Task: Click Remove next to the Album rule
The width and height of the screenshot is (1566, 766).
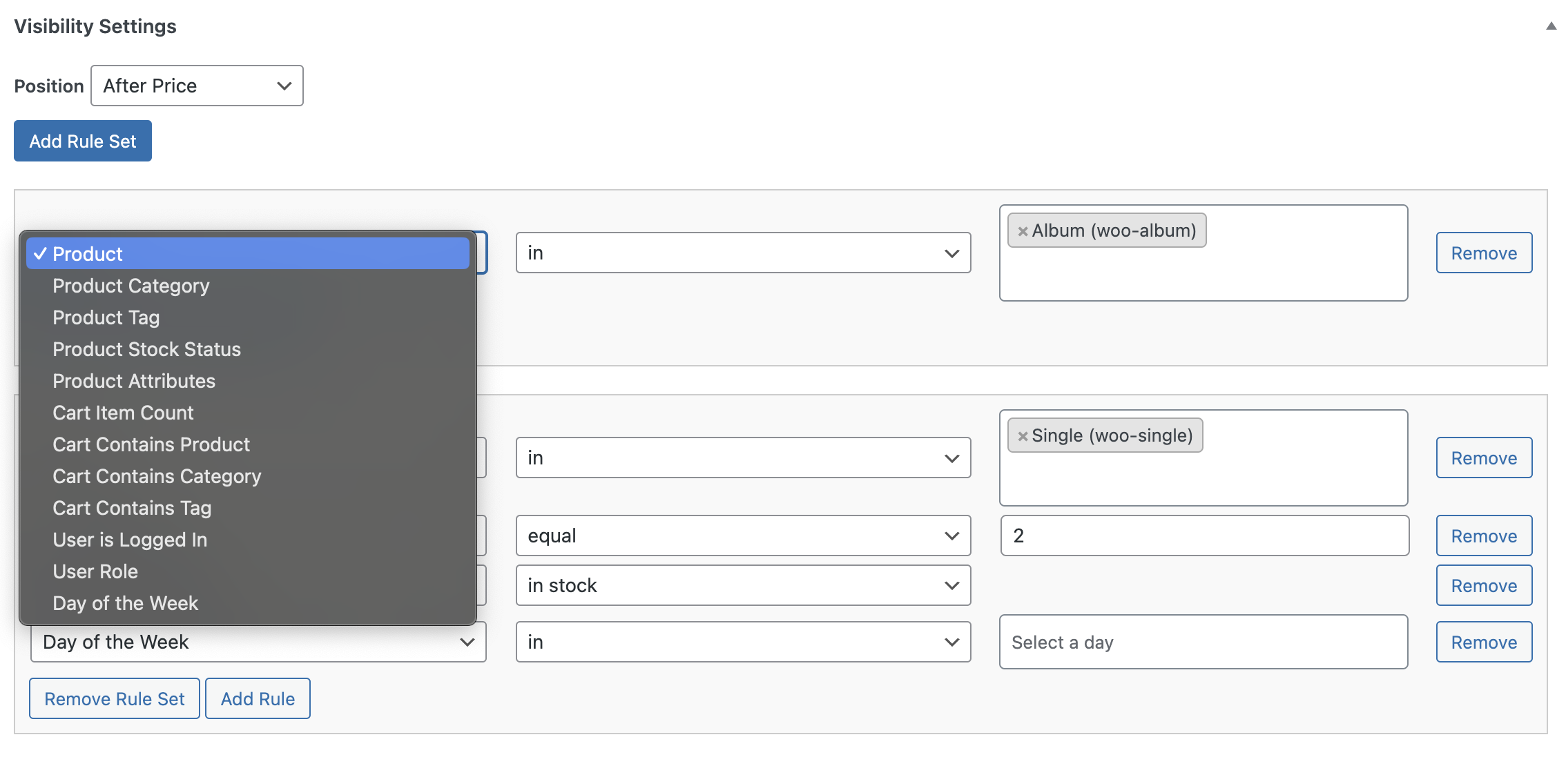Action: coord(1484,253)
